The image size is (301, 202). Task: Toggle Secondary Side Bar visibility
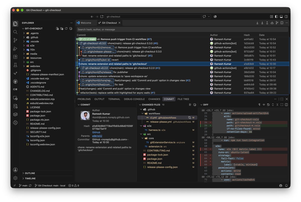(286, 17)
